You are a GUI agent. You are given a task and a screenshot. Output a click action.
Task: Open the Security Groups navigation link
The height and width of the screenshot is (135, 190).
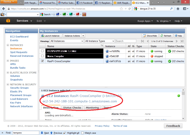19,88
